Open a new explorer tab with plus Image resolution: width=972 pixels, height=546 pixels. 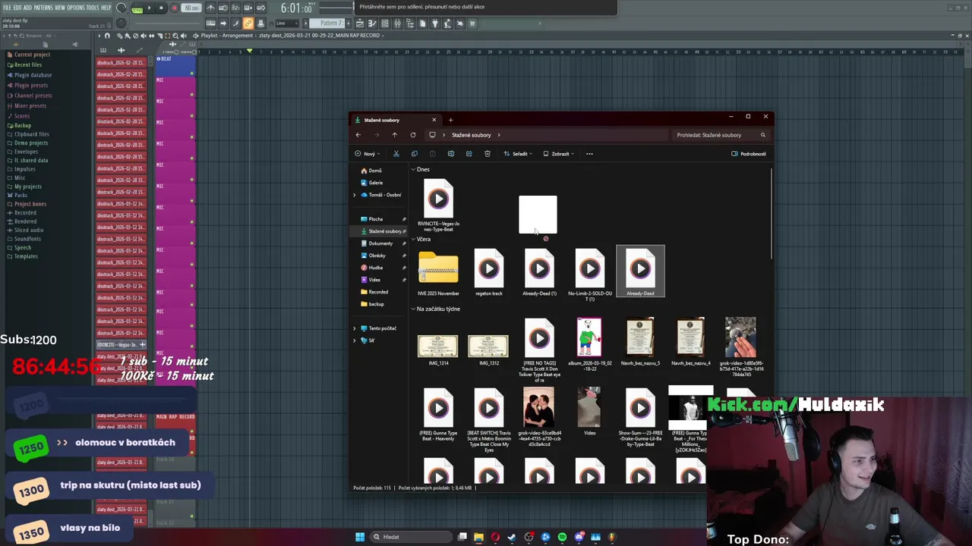coord(450,120)
